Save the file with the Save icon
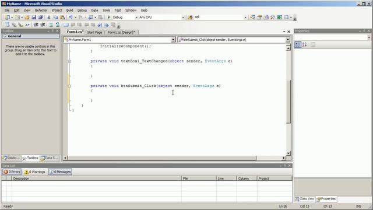 (x=34, y=17)
